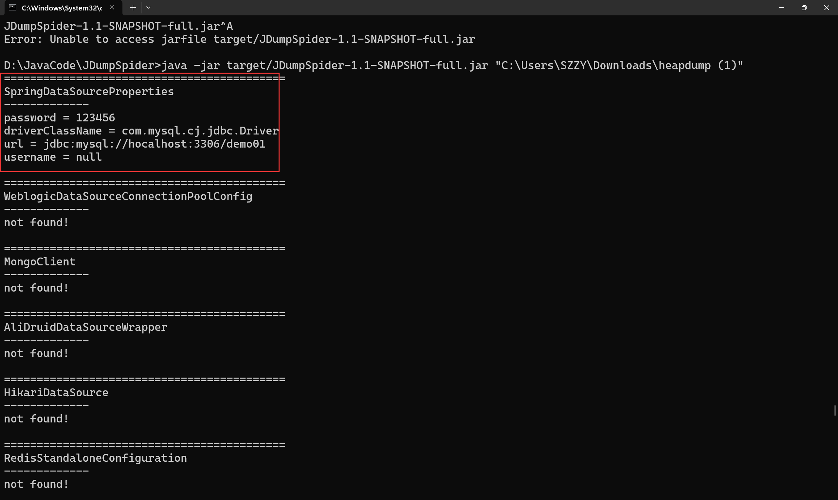Click the MongoClient heading

point(40,262)
